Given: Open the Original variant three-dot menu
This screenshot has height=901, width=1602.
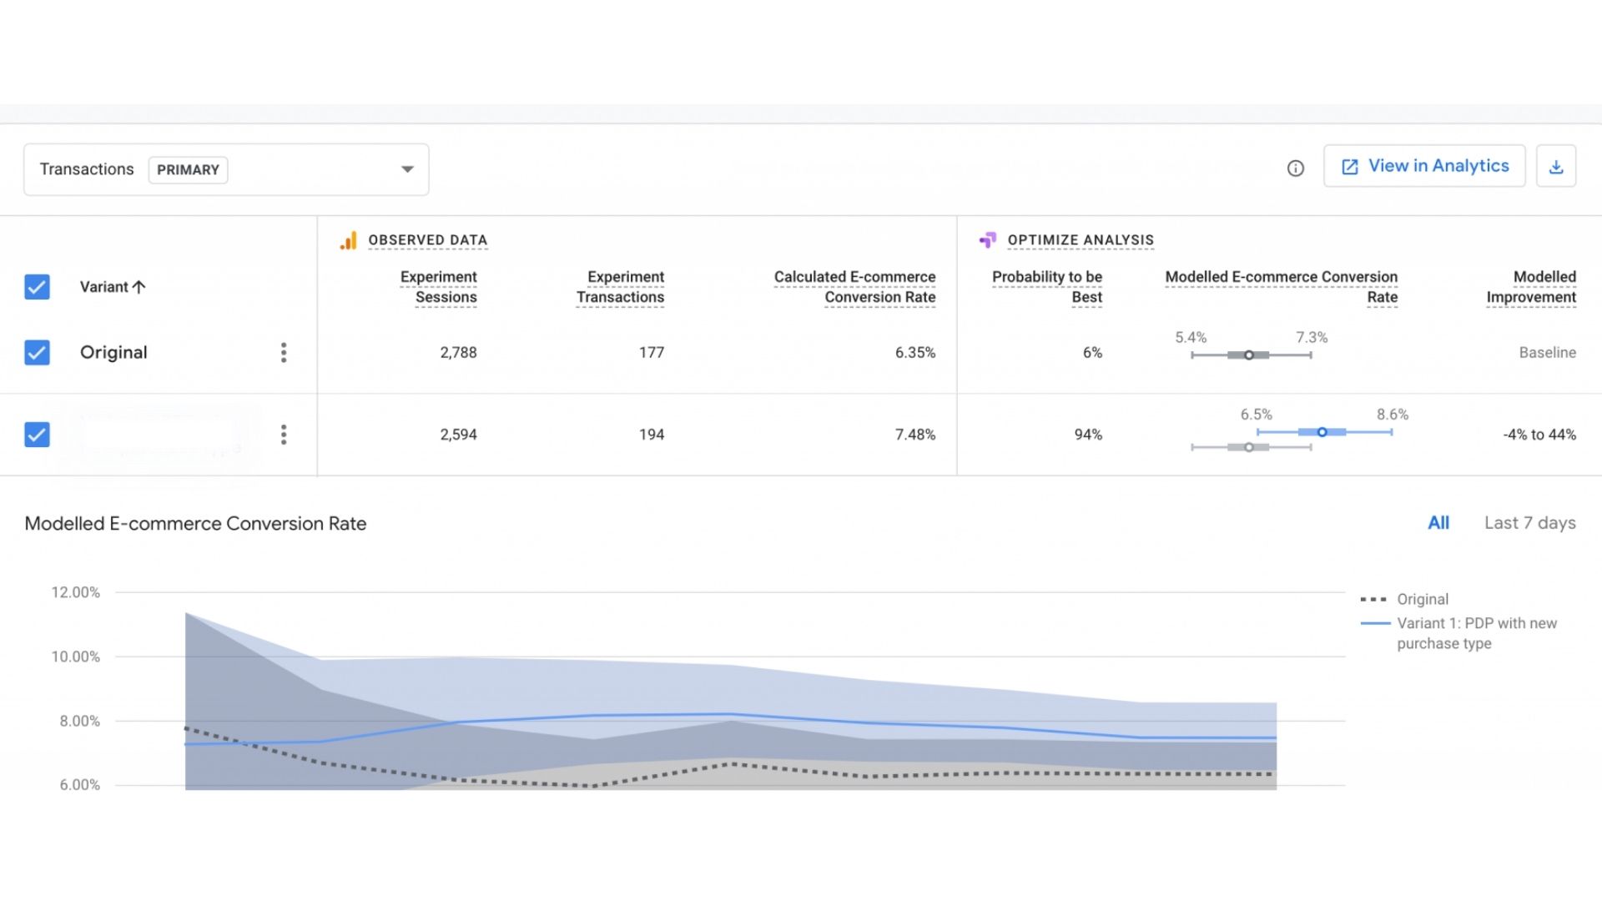Looking at the screenshot, I should (284, 352).
